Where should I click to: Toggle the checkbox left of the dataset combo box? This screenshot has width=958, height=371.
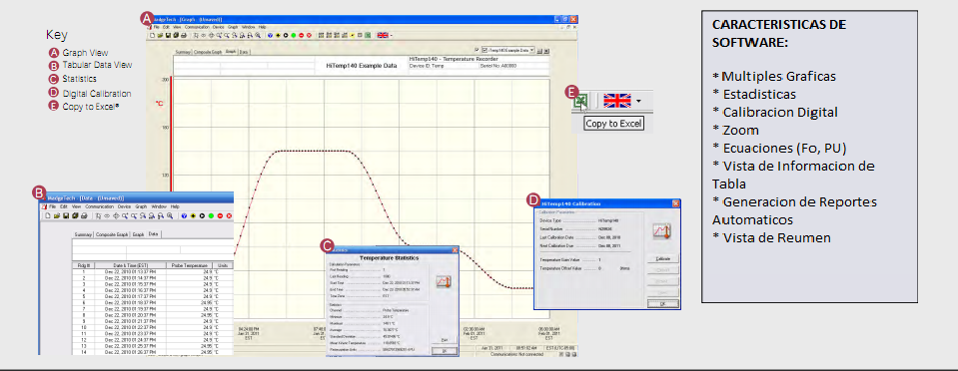[x=477, y=50]
